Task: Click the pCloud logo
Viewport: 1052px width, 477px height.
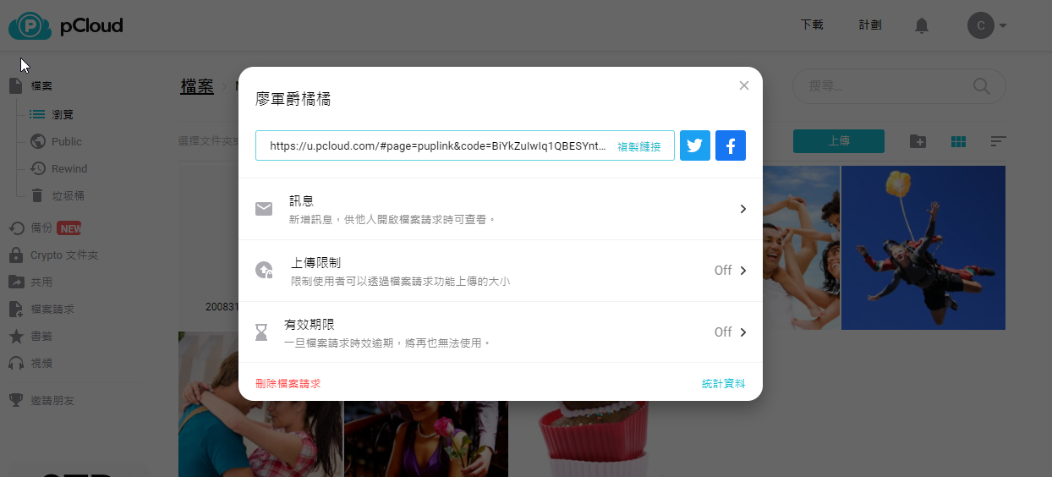Action: (66, 26)
